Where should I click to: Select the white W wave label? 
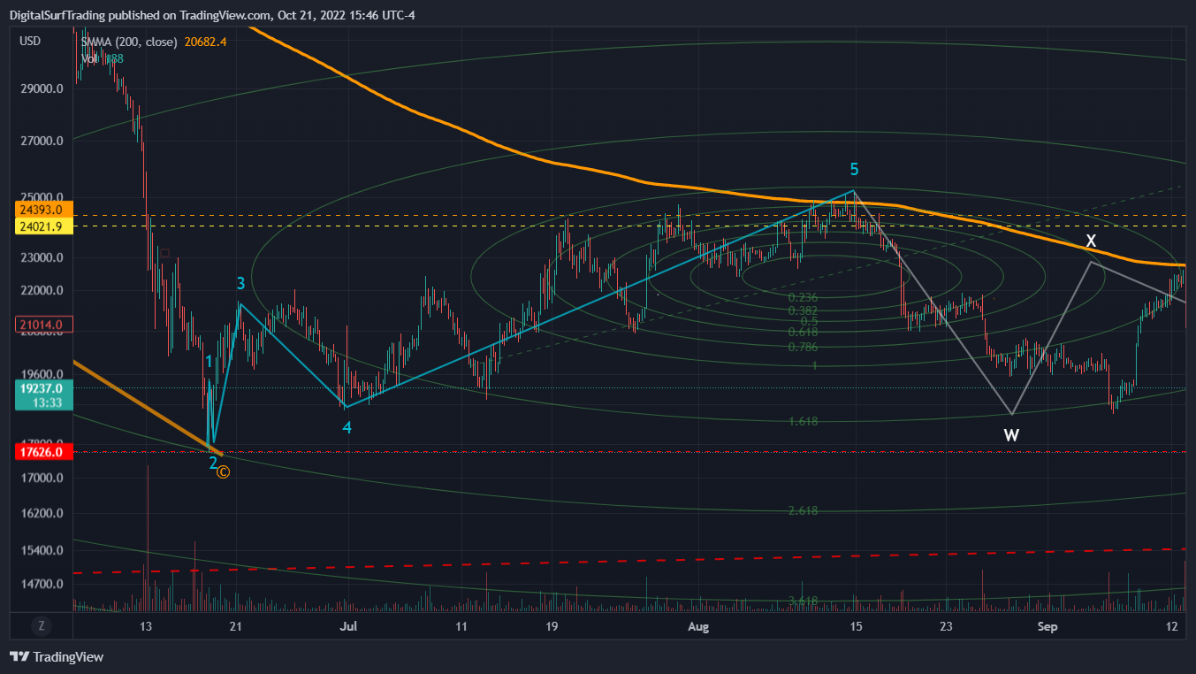click(x=1012, y=435)
